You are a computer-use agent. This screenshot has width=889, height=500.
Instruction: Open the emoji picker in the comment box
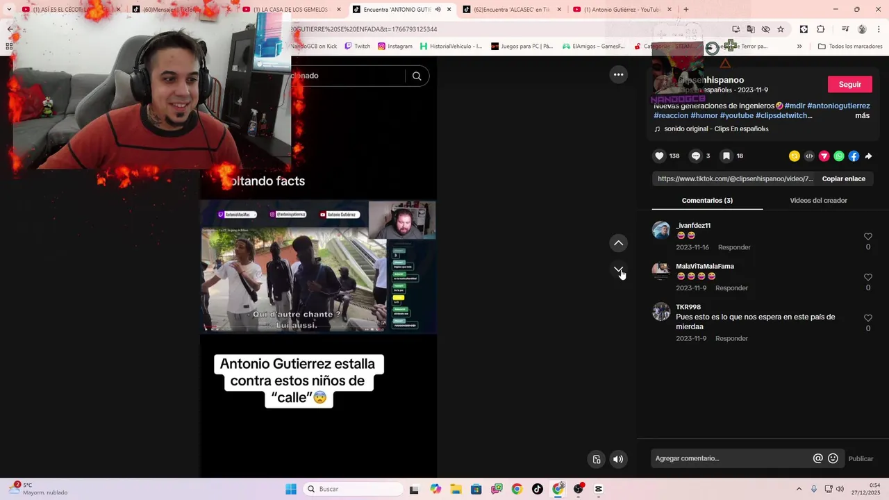point(833,458)
